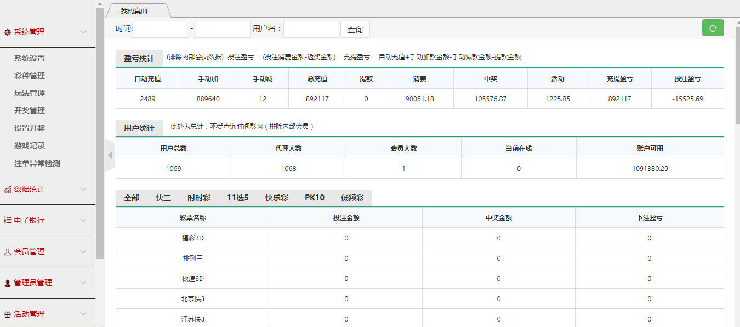Expand the 活动管理 menu chevron
This screenshot has height=327, width=740.
83,314
